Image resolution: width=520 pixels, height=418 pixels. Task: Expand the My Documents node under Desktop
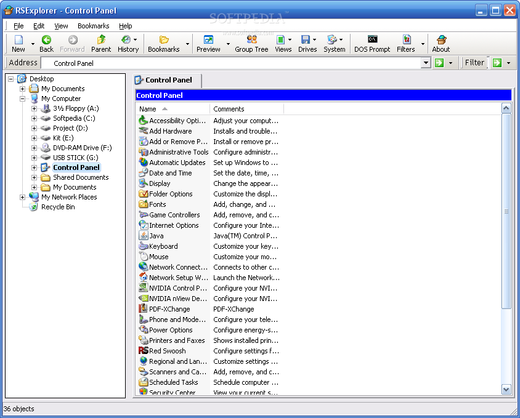click(x=22, y=89)
